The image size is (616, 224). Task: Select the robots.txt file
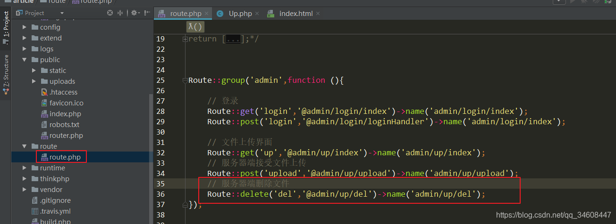pos(64,125)
